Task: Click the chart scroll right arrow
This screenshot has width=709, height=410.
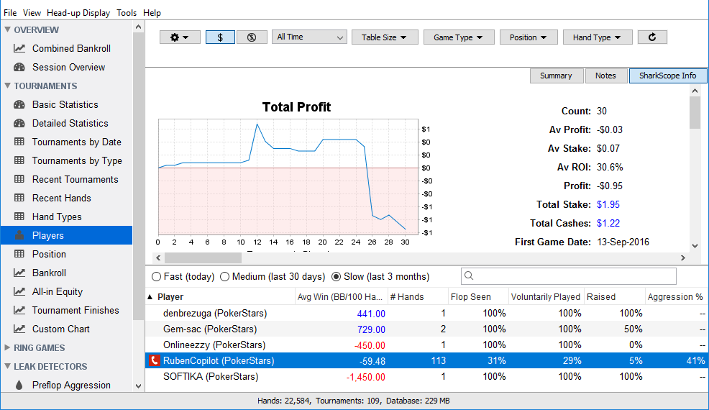Action: point(683,258)
